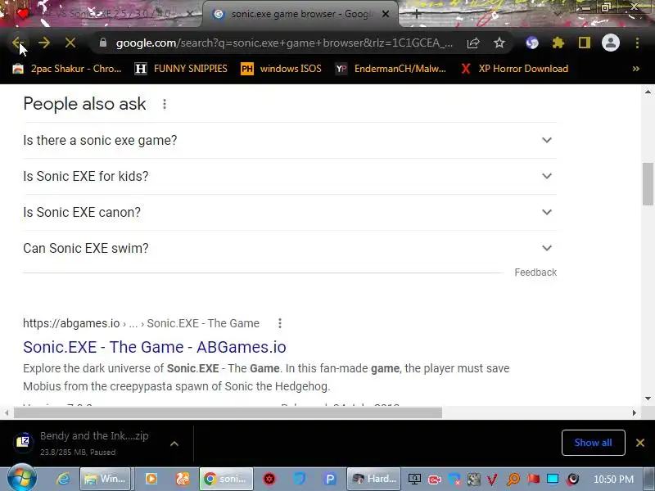Open the Chrome three-dot menu

[x=637, y=43]
